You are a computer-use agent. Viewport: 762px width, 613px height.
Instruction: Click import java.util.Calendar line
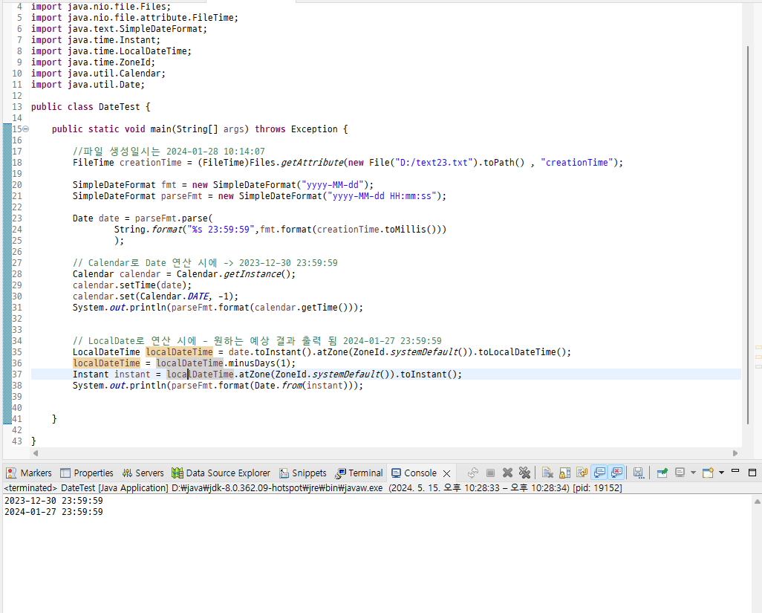pyautogui.click(x=98, y=74)
